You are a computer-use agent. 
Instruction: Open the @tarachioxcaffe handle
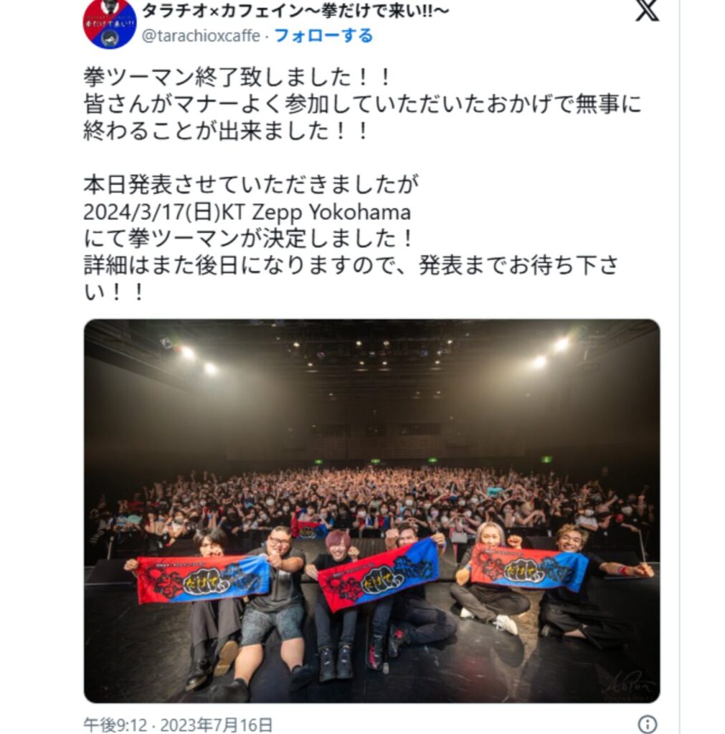[x=201, y=36]
